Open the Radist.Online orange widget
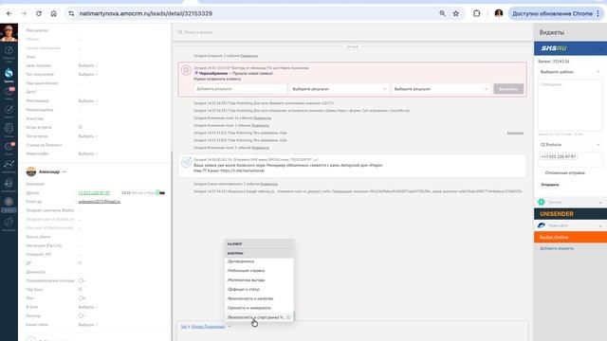607x341 pixels. (570, 237)
